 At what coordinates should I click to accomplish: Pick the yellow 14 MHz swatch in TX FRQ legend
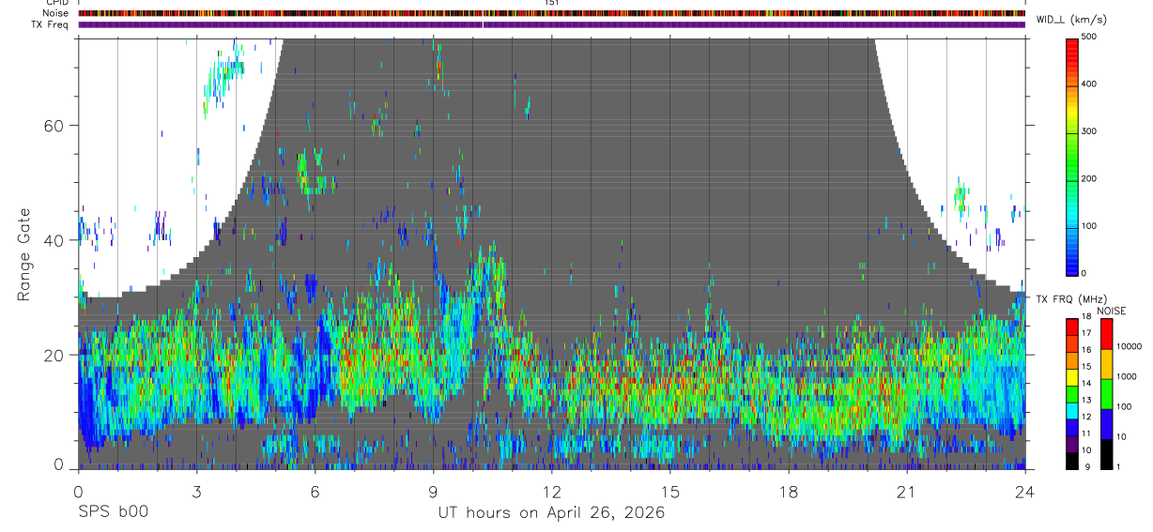[x=1072, y=377]
